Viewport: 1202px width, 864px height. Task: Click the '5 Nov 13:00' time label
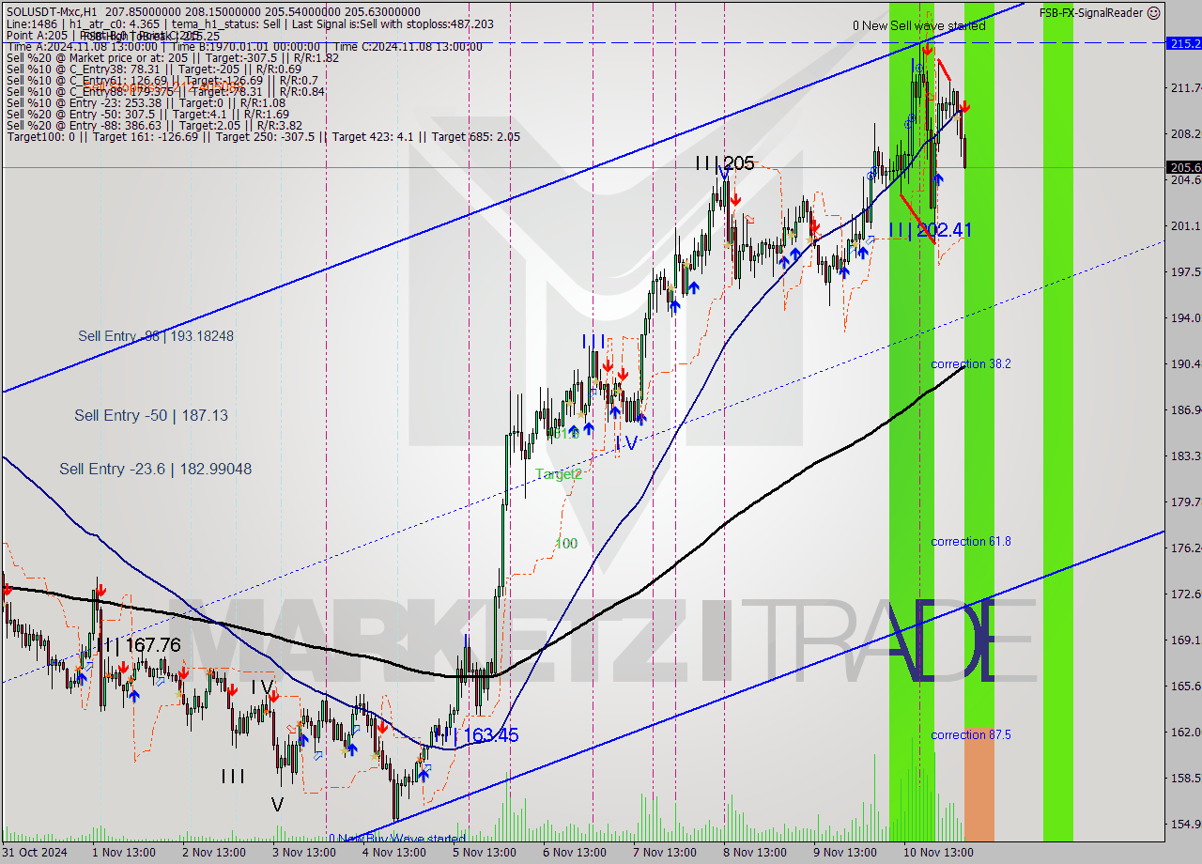485,853
